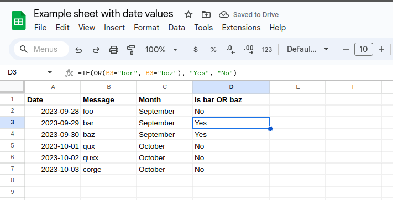Click the Move to folder icon
393x200 pixels.
(x=206, y=14)
